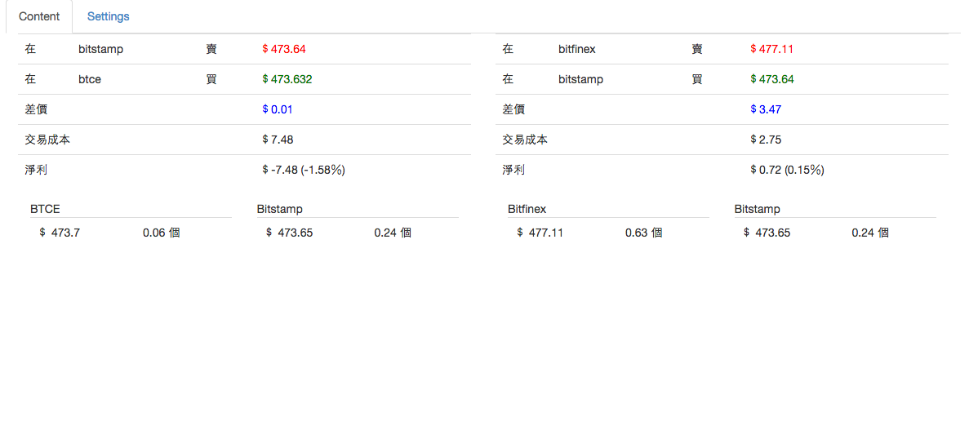Click the green $473.64 bitstamp buy price
Image resolution: width=969 pixels, height=426 pixels.
(x=771, y=79)
